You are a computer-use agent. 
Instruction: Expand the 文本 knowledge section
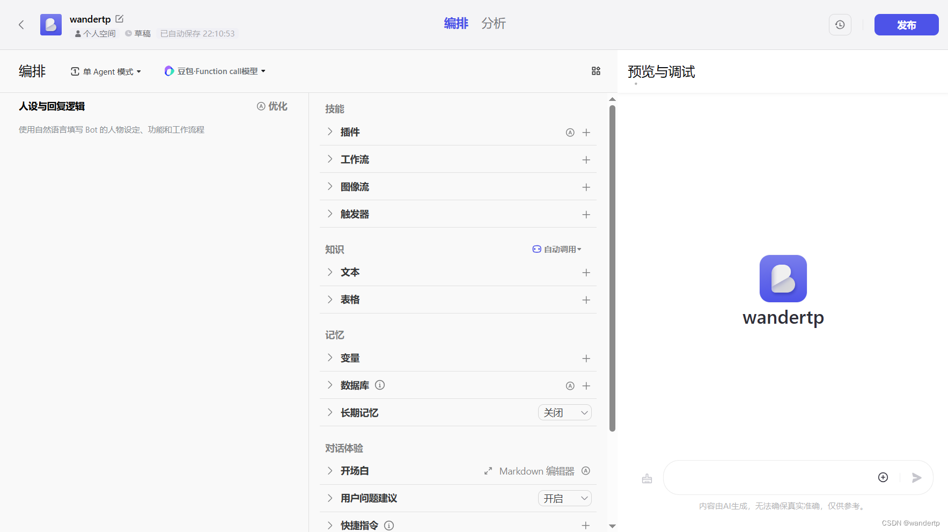(330, 272)
